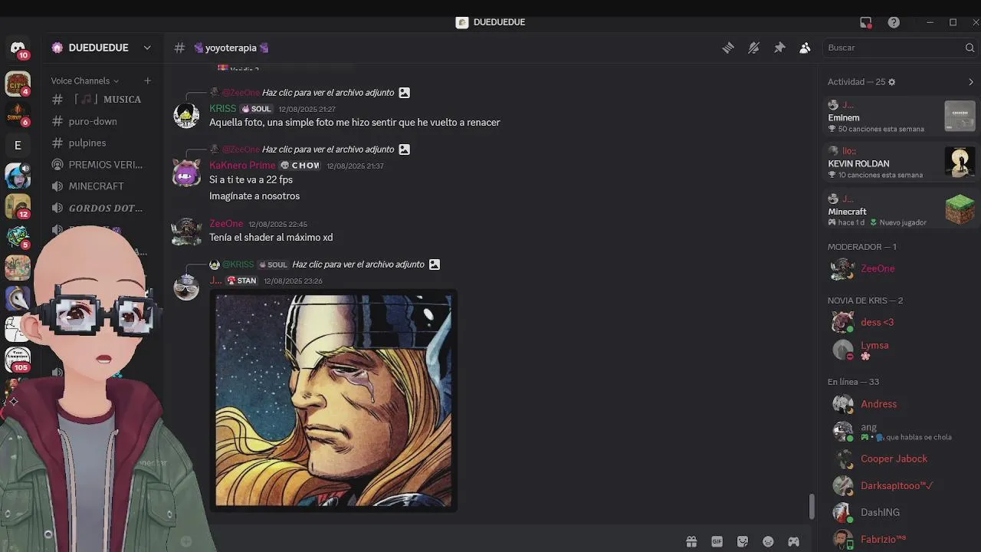
Task: Open the apps game controller icon
Action: point(793,541)
